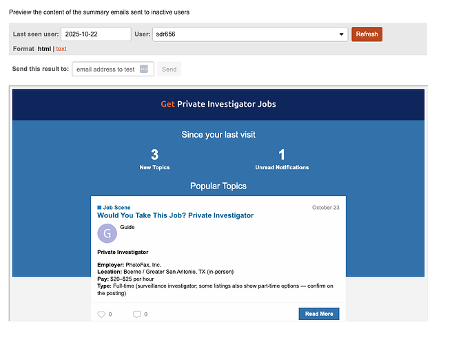Click the Last seen user date field
Screen dimensions: 452x344
click(96, 34)
